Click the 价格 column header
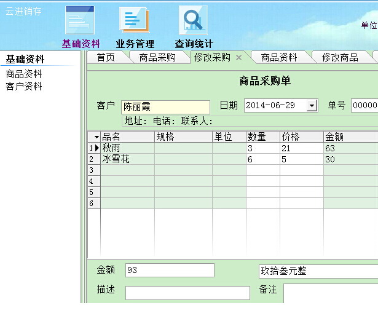The image size is (378, 313). pos(302,137)
